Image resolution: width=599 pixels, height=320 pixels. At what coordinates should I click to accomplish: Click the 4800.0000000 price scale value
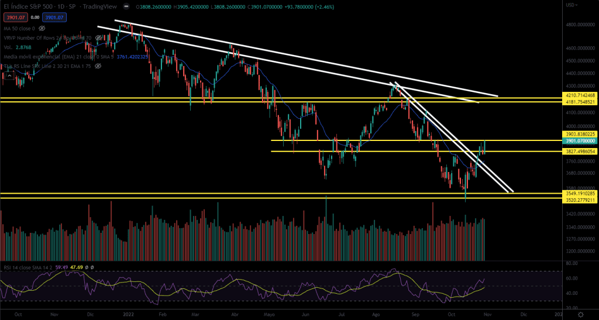coord(581,25)
